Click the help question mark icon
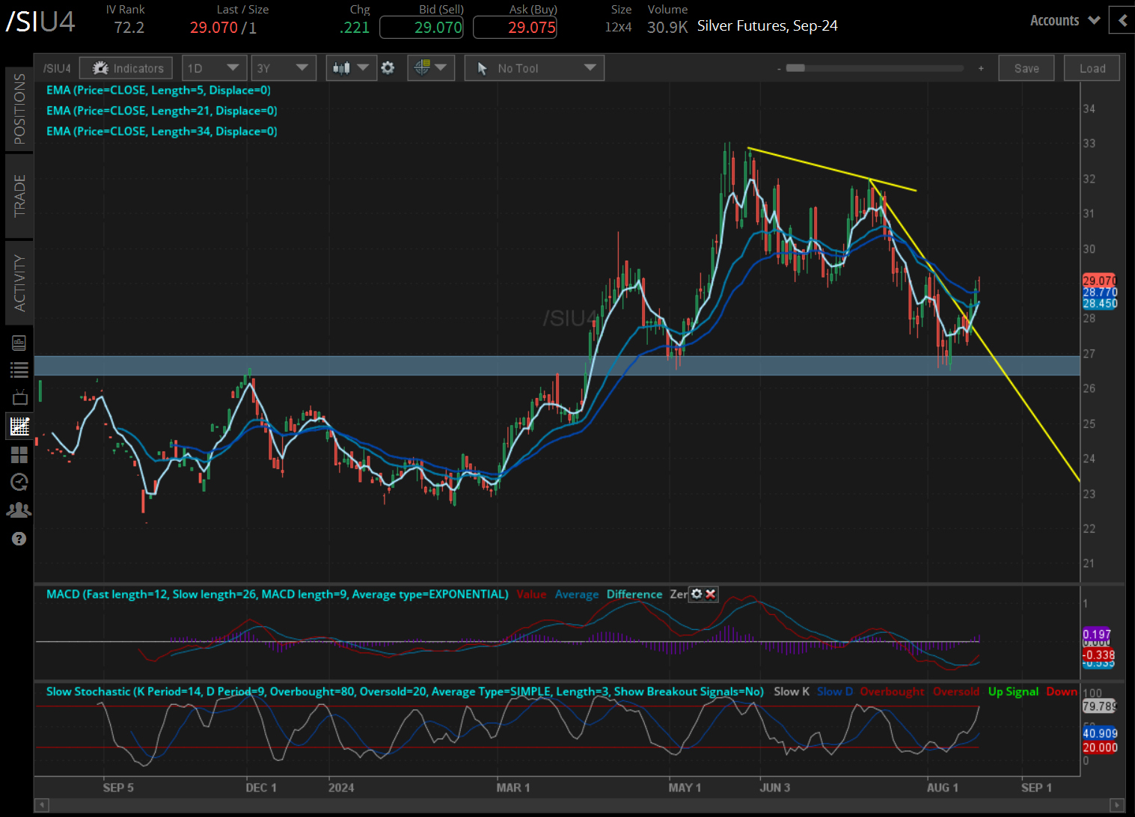The image size is (1135, 817). pyautogui.click(x=19, y=539)
